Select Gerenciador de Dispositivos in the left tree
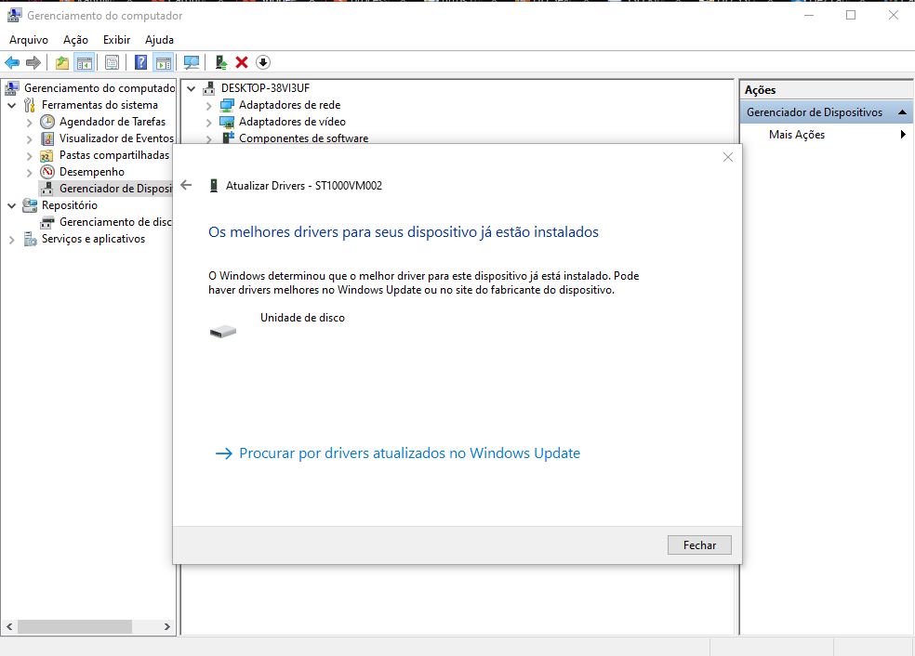Image resolution: width=915 pixels, height=656 pixels. click(x=115, y=189)
